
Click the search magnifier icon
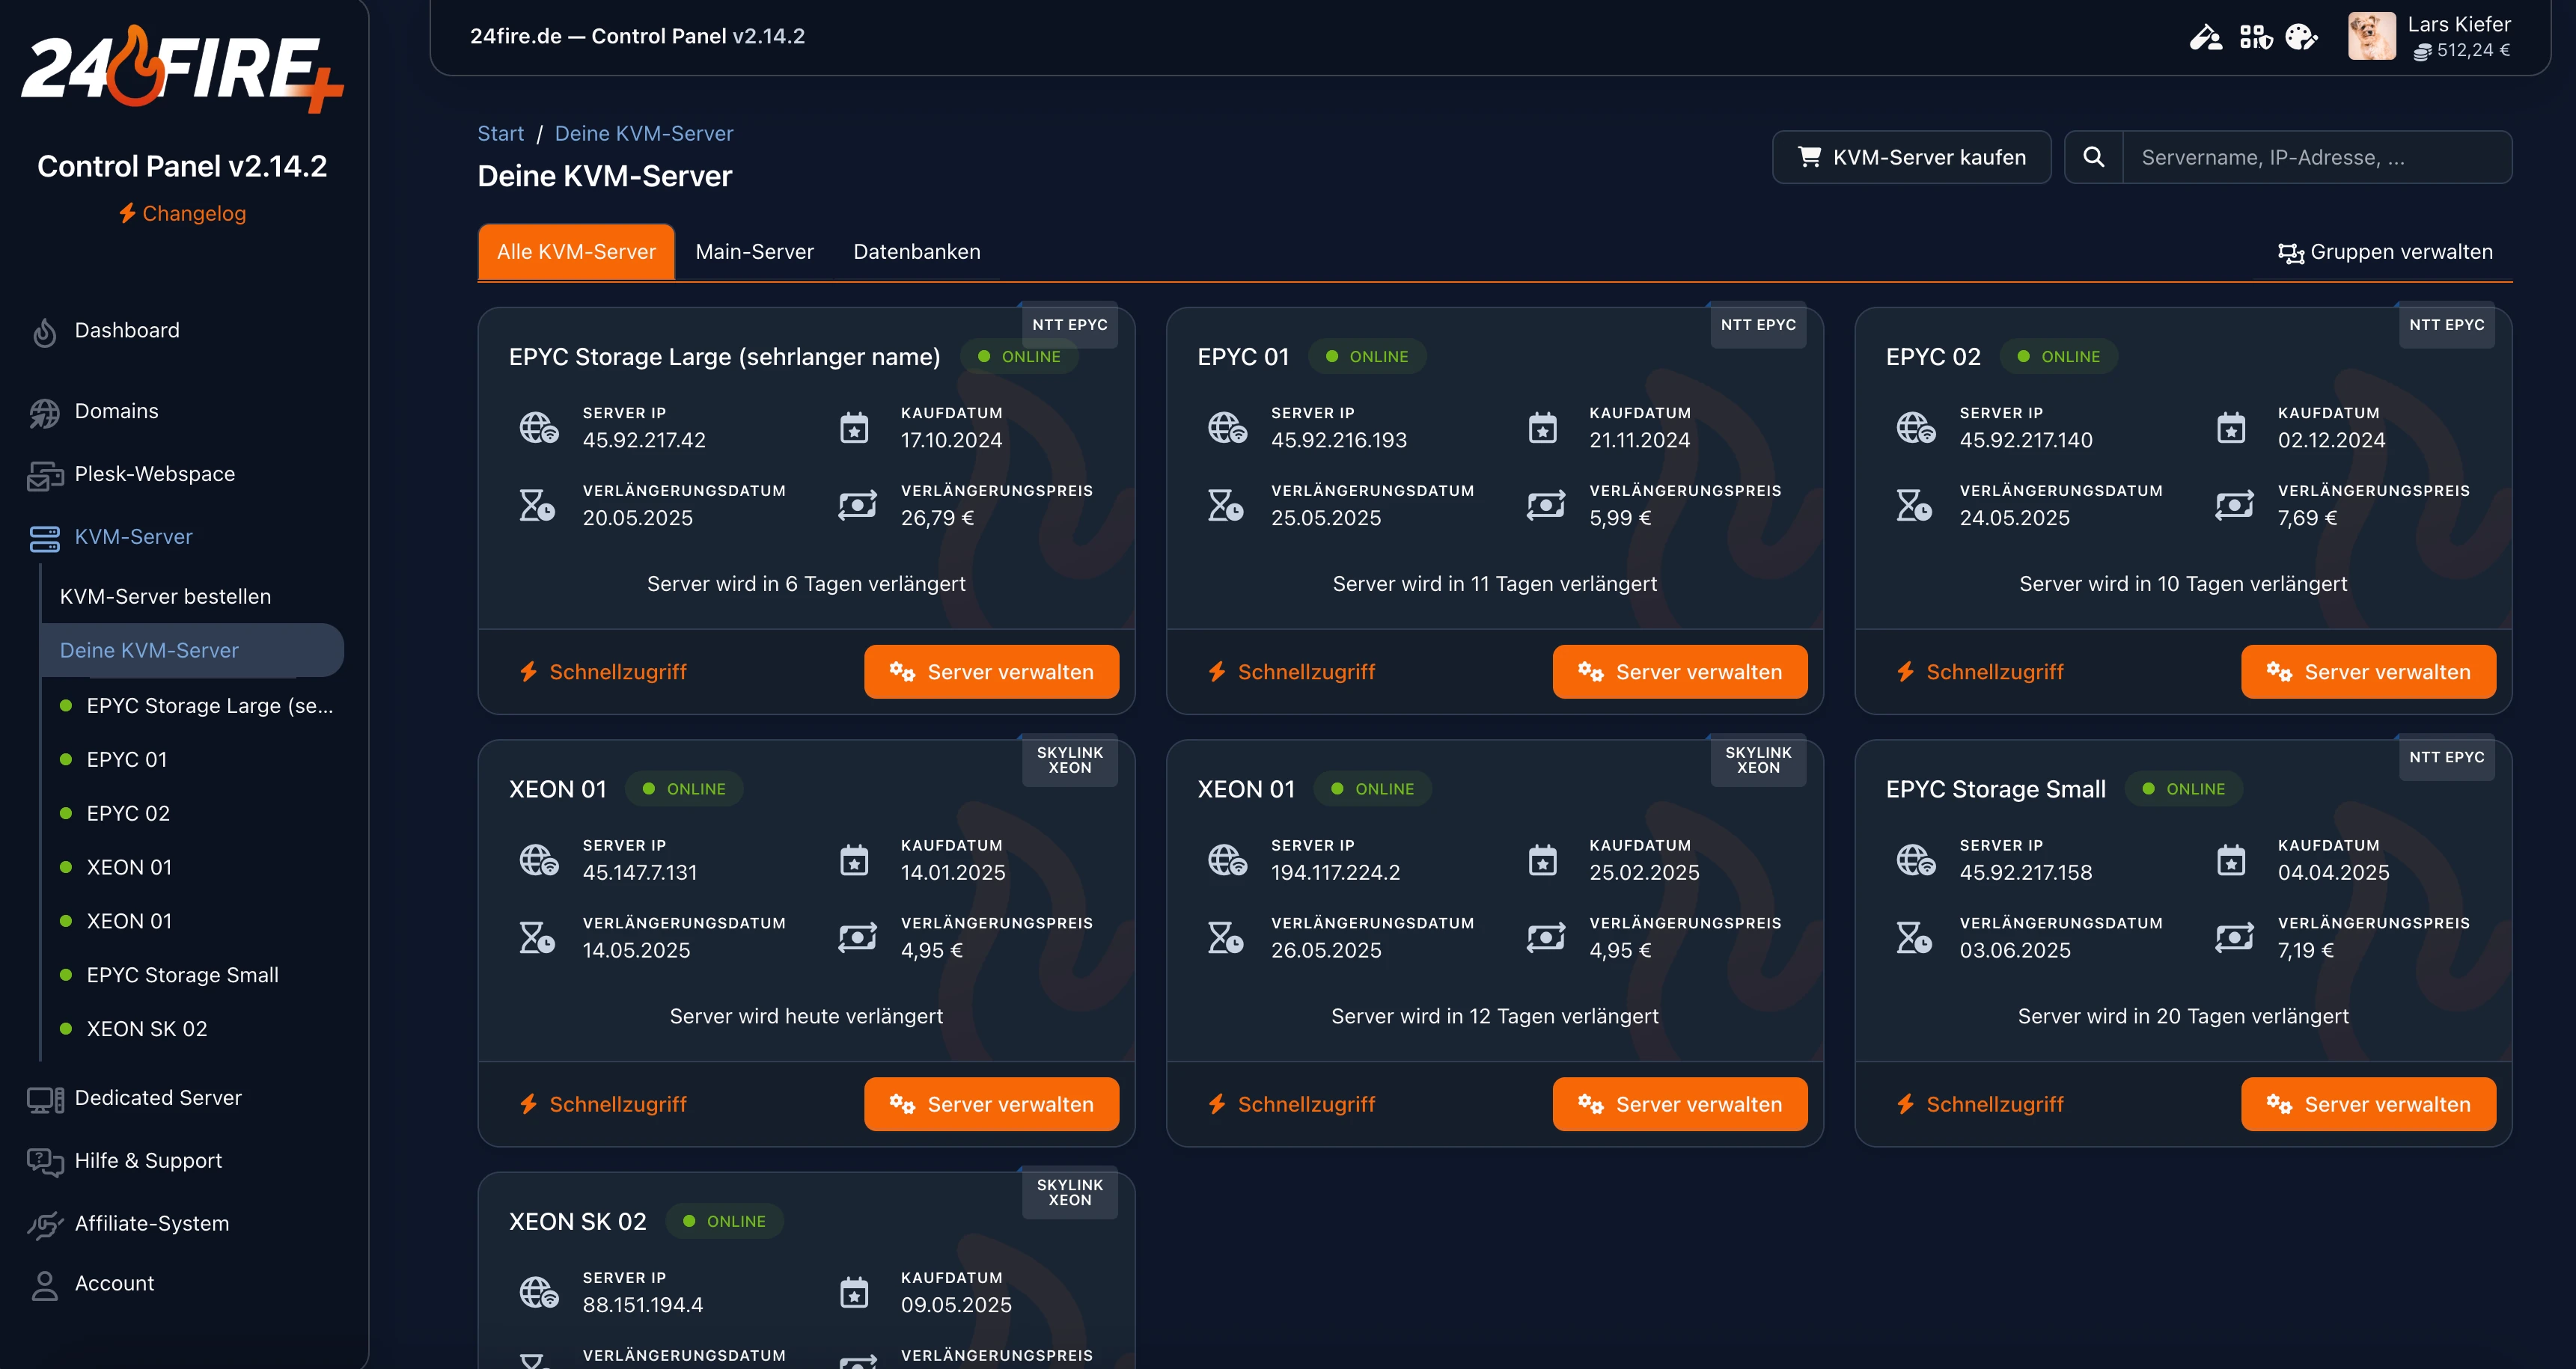(x=2093, y=157)
